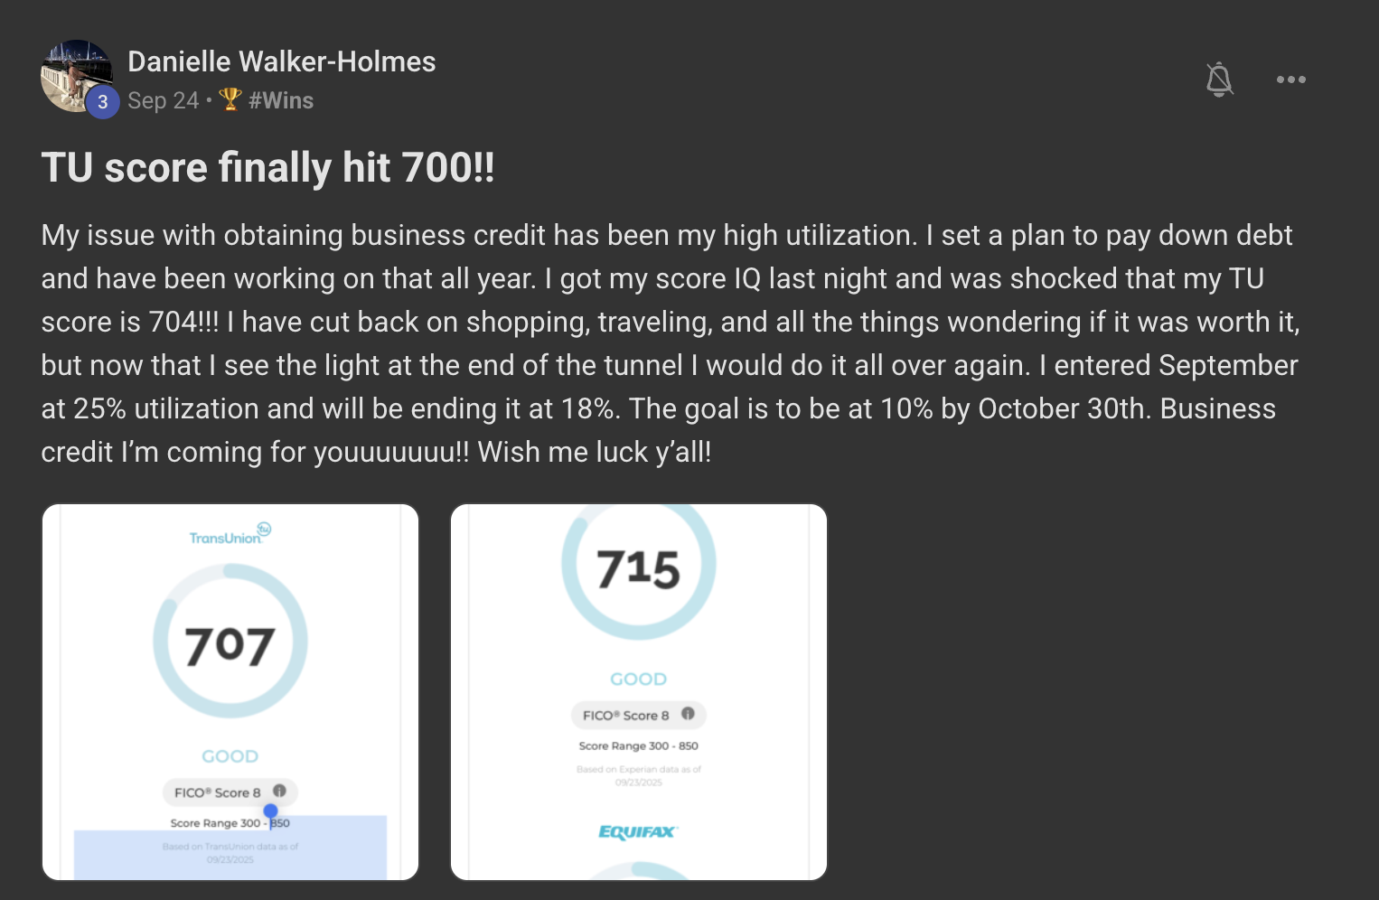The width and height of the screenshot is (1379, 900).
Task: Click info icon beside FICO Score 8 in first image
Action: [279, 791]
